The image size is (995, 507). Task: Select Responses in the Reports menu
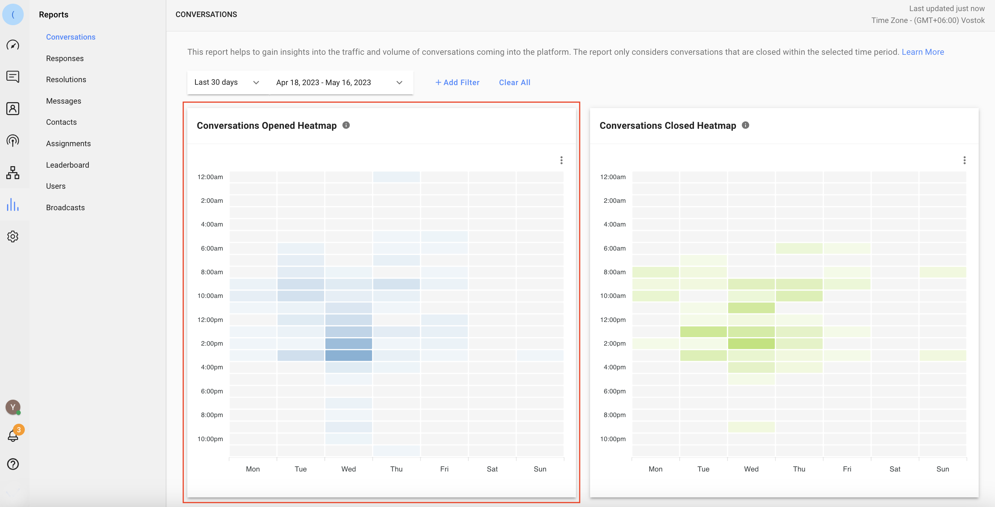click(64, 58)
